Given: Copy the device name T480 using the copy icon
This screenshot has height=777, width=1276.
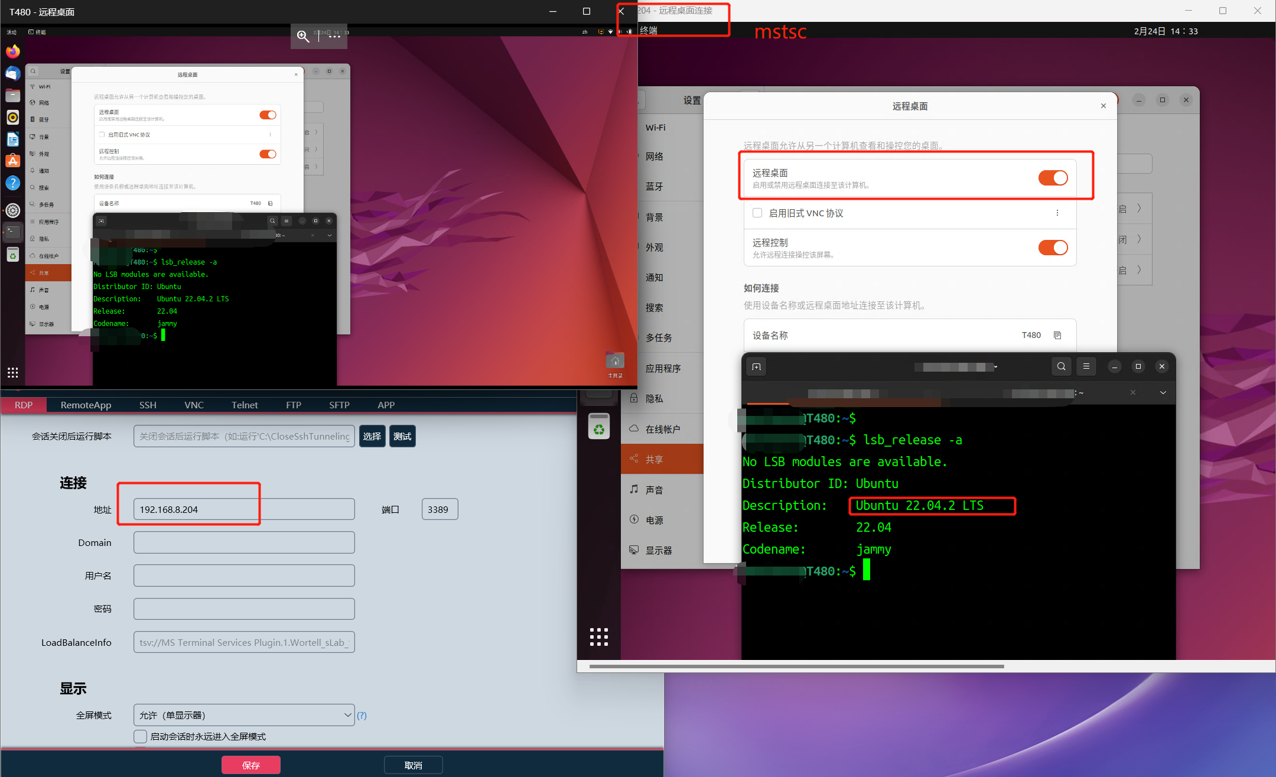Looking at the screenshot, I should tap(1057, 335).
